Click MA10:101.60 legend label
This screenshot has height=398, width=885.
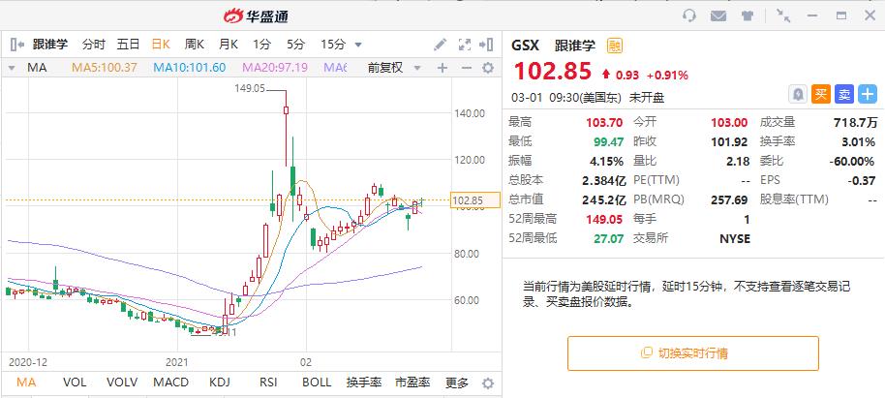coord(189,68)
